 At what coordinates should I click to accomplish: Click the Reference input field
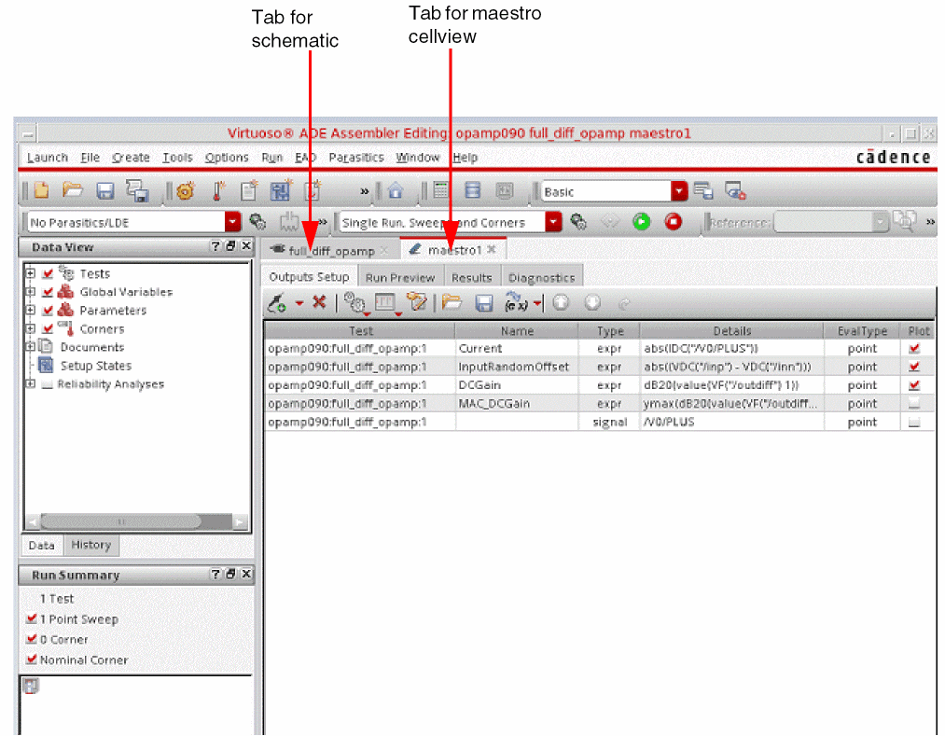click(831, 222)
